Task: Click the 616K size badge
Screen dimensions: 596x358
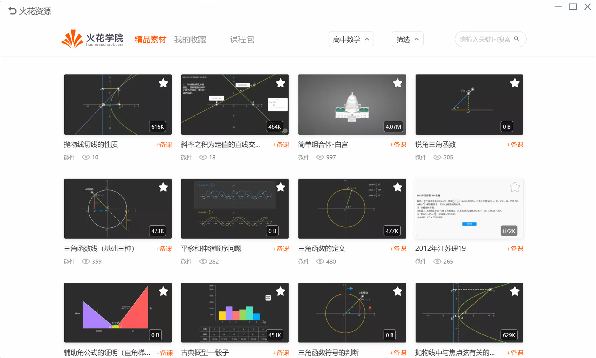Action: click(x=157, y=126)
